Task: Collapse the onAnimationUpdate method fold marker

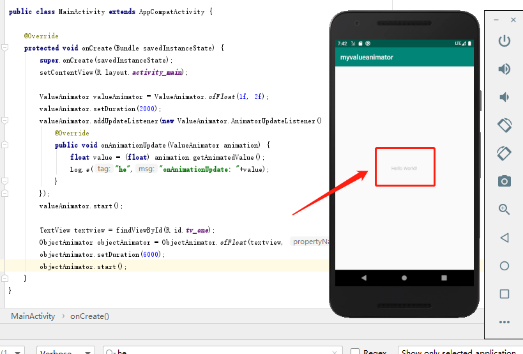Action: [x=4, y=145]
